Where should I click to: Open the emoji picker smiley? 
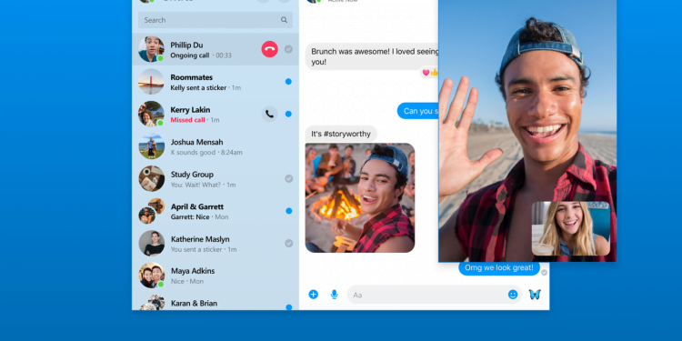(513, 295)
